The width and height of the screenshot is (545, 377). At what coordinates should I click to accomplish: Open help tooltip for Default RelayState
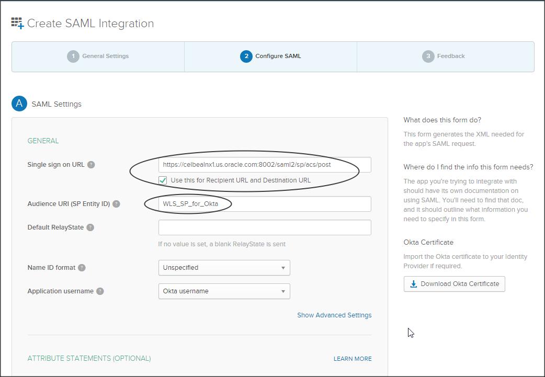(x=90, y=227)
